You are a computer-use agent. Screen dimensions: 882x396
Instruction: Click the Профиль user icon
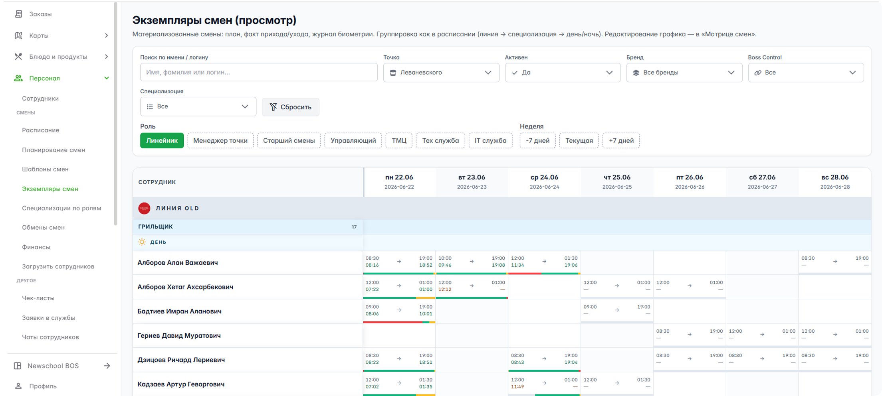click(x=18, y=386)
